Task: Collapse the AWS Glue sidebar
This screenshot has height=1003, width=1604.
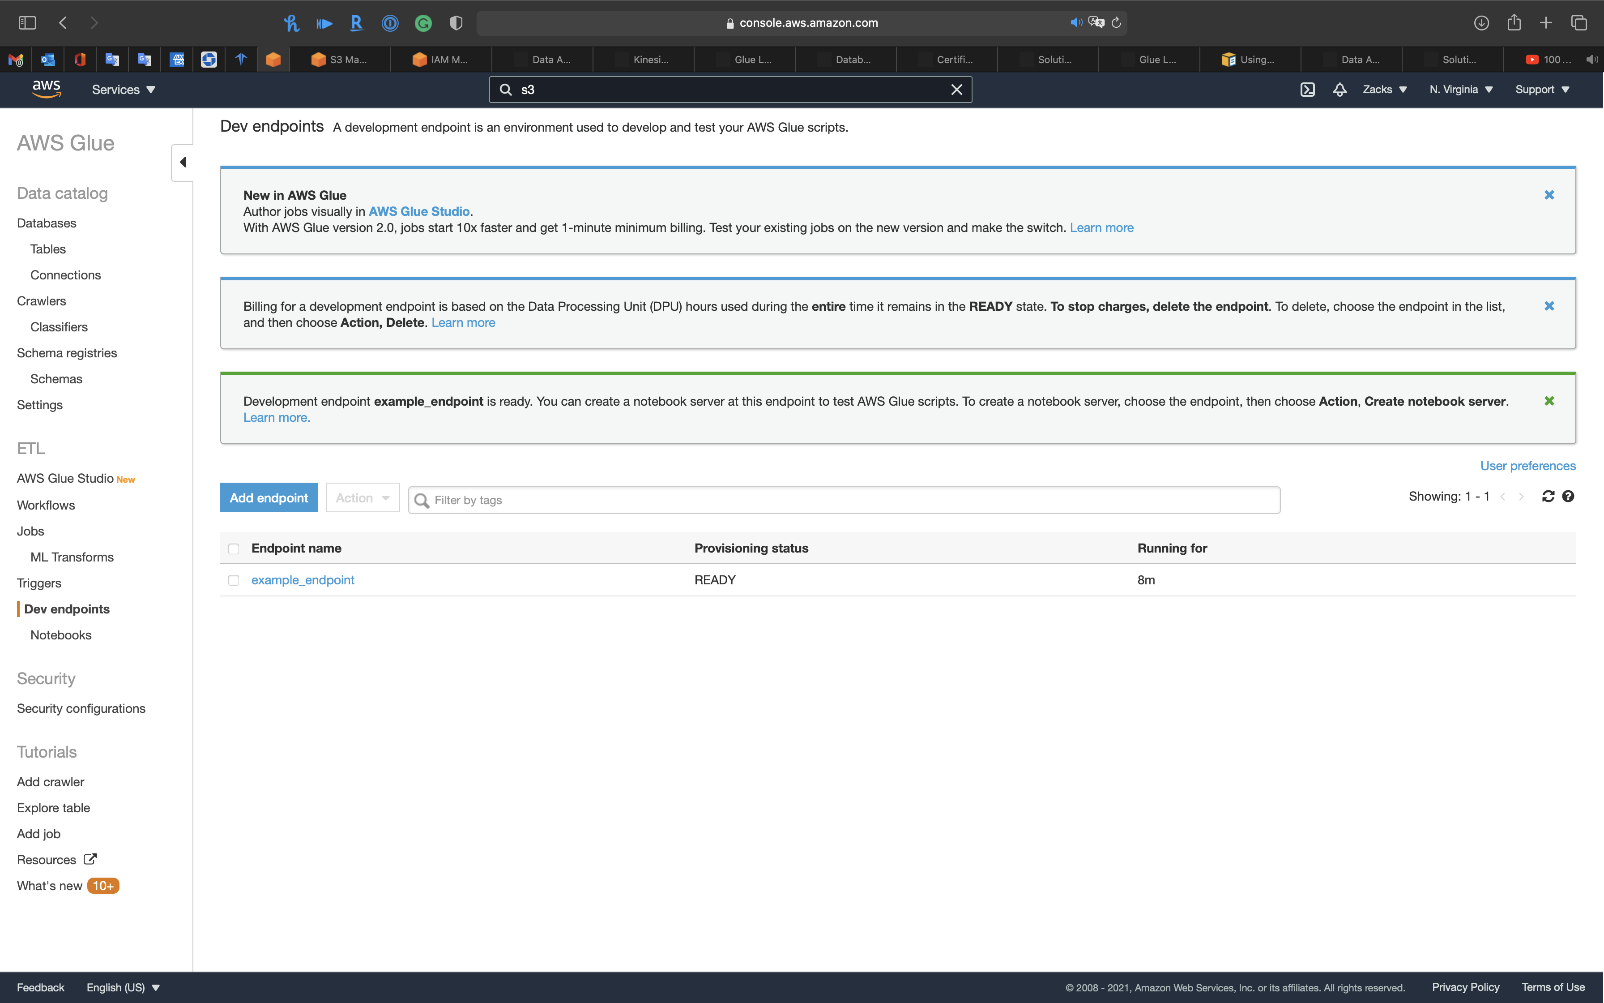Action: 182,163
